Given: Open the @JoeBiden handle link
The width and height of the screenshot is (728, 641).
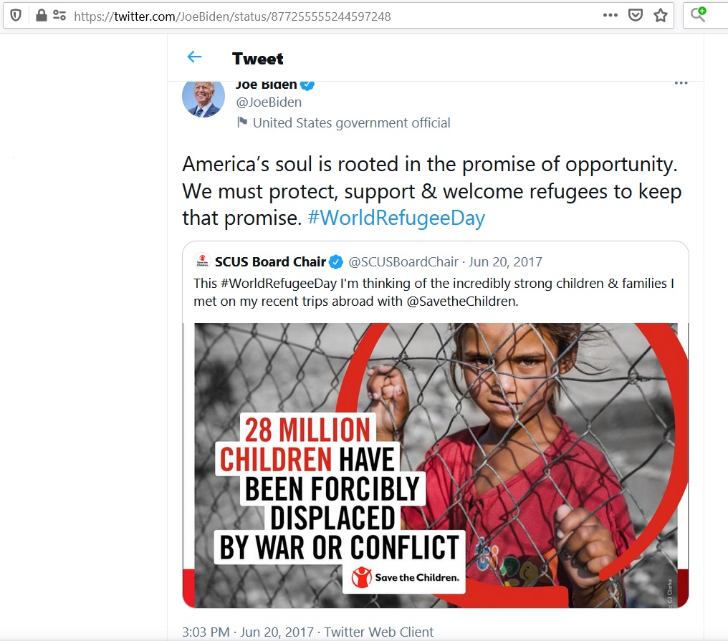Looking at the screenshot, I should coord(269,102).
